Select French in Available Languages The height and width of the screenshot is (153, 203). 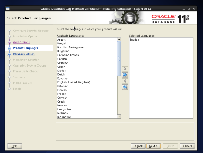point(87,94)
